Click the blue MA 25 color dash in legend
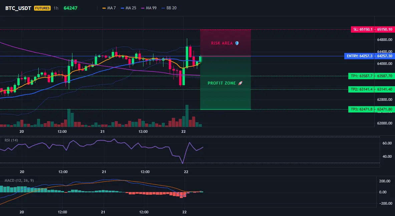The image size is (395, 216). coord(122,8)
